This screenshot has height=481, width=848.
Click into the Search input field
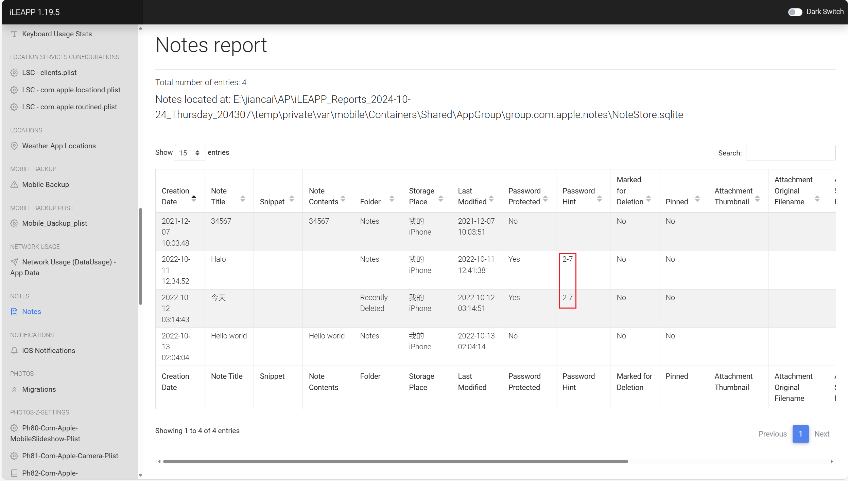coord(791,153)
